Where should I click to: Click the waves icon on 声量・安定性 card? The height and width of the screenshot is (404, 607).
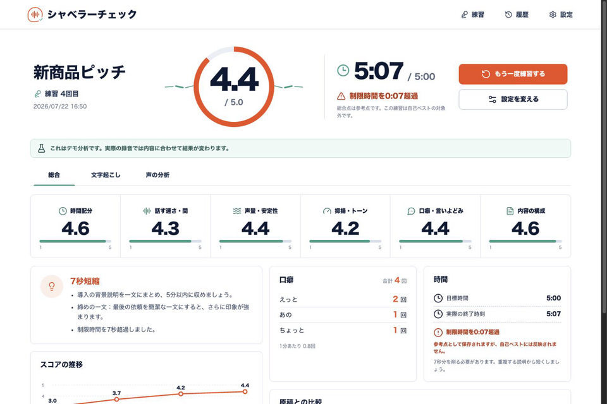[x=237, y=211]
